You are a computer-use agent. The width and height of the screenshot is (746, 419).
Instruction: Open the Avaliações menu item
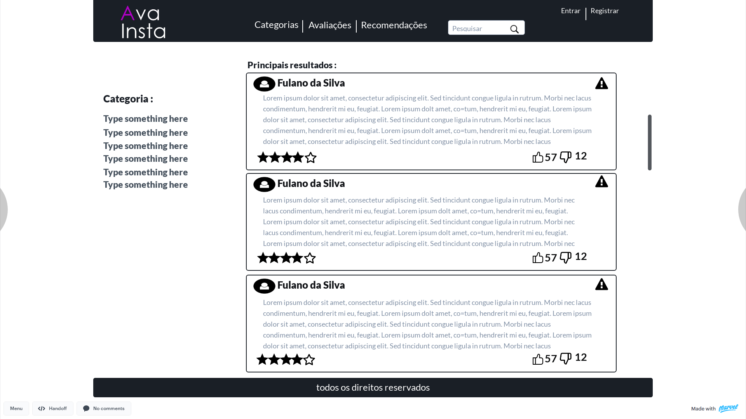(329, 25)
